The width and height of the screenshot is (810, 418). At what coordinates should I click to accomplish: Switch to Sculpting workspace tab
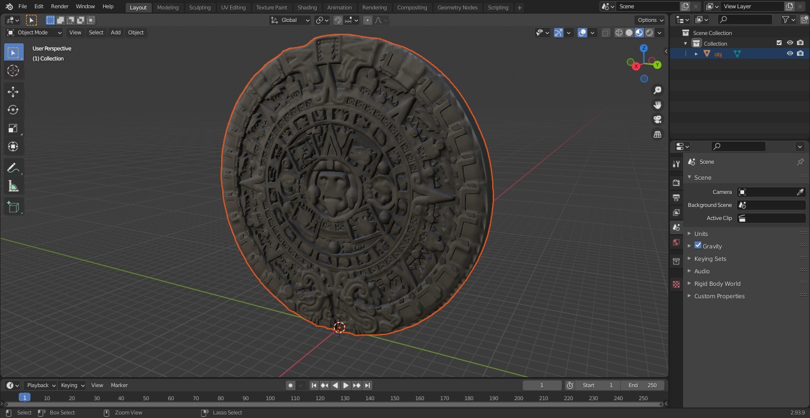pyautogui.click(x=200, y=8)
